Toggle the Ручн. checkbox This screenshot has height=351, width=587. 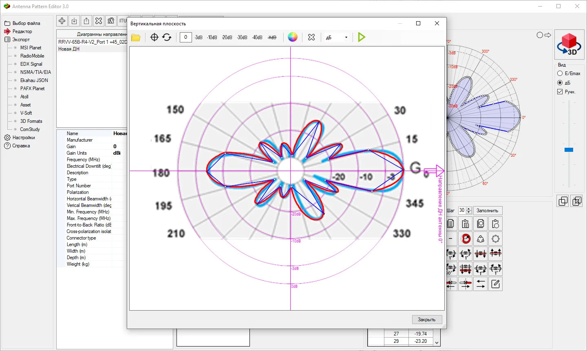click(x=560, y=92)
